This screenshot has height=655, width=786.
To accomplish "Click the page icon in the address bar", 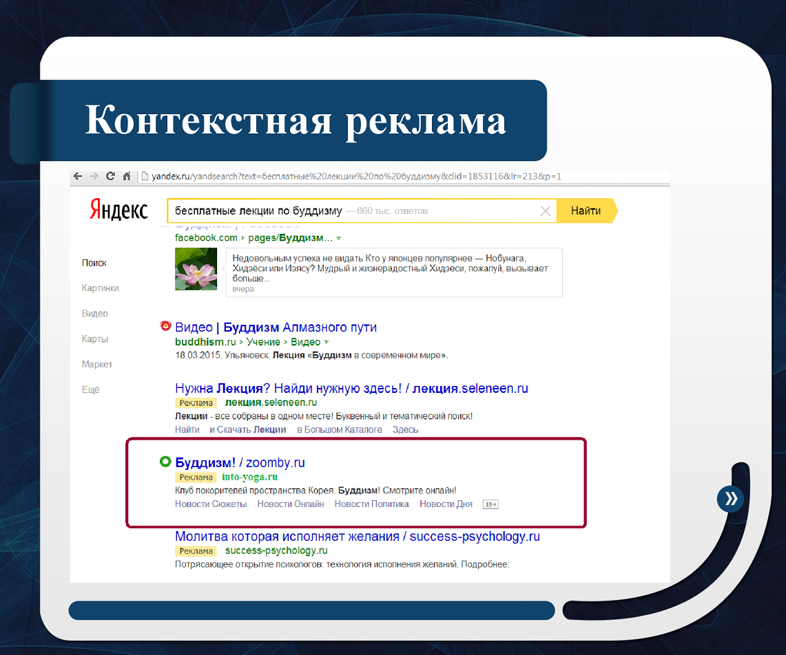I will pos(145,176).
